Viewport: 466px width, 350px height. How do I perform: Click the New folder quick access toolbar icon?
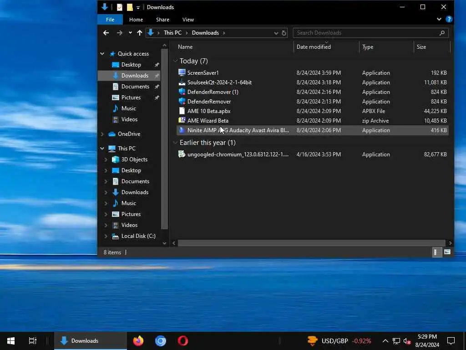coord(130,7)
